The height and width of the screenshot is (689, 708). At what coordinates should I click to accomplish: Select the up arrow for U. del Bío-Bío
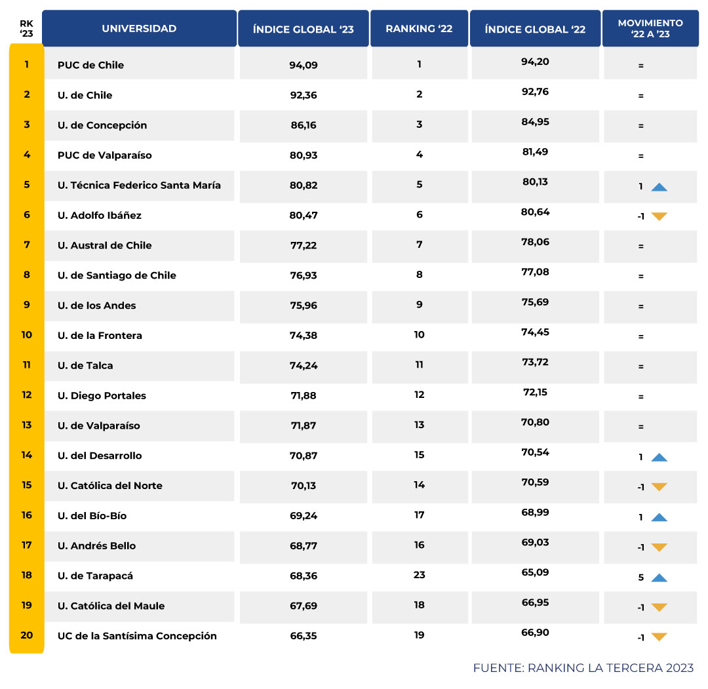(x=661, y=516)
